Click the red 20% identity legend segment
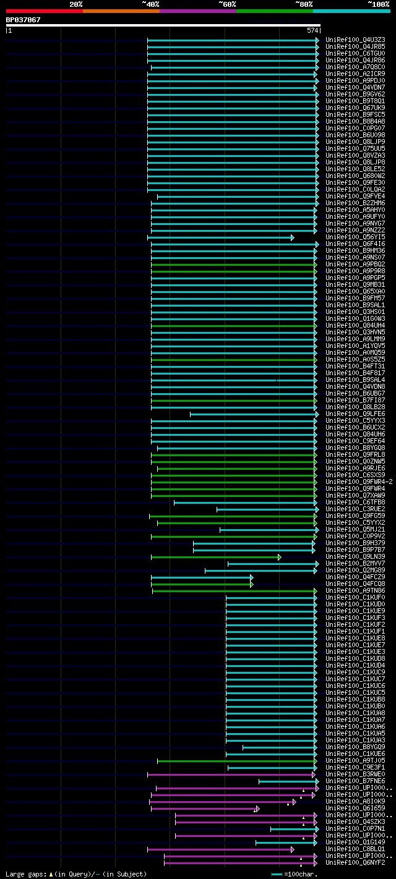The height and width of the screenshot is (879, 396). tap(45, 11)
